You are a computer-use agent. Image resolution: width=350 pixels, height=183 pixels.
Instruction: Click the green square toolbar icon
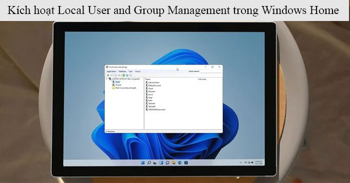click(123, 75)
